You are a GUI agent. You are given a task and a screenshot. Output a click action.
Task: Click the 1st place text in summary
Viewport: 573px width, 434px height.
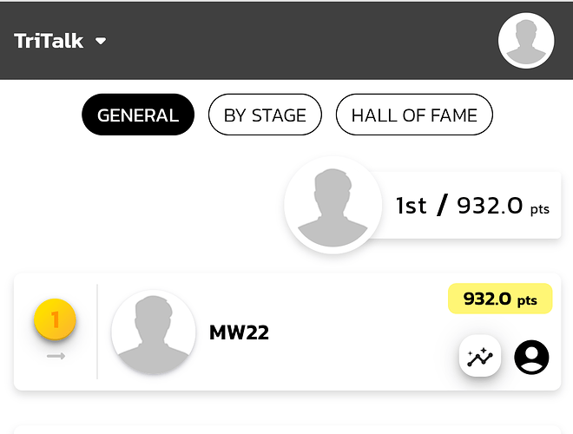412,206
